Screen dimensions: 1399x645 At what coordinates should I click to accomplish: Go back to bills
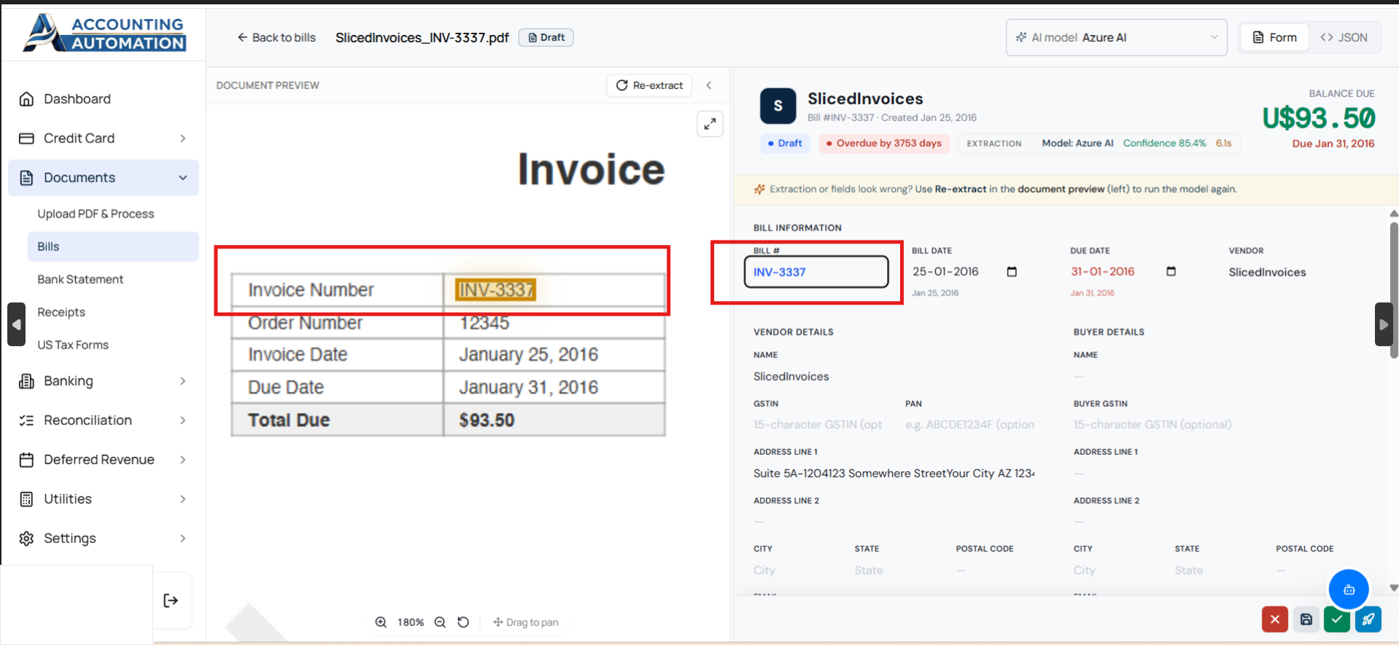point(276,37)
